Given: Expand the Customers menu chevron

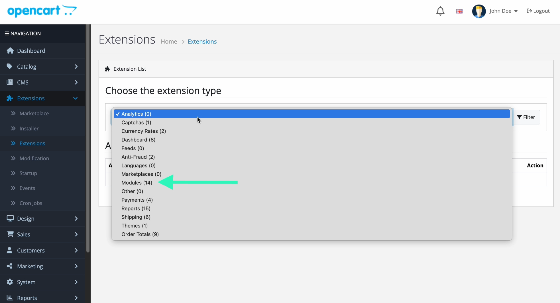Looking at the screenshot, I should click(x=76, y=250).
